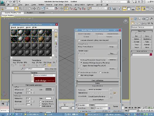Open the Modify command panel tab

[x=136, y=19]
